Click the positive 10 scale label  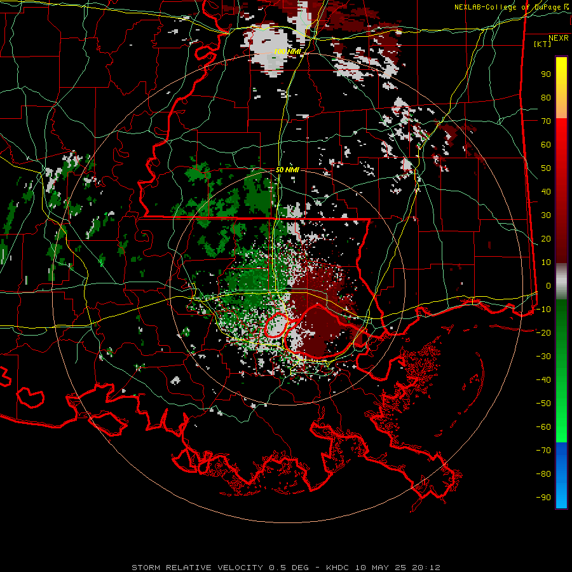546,262
